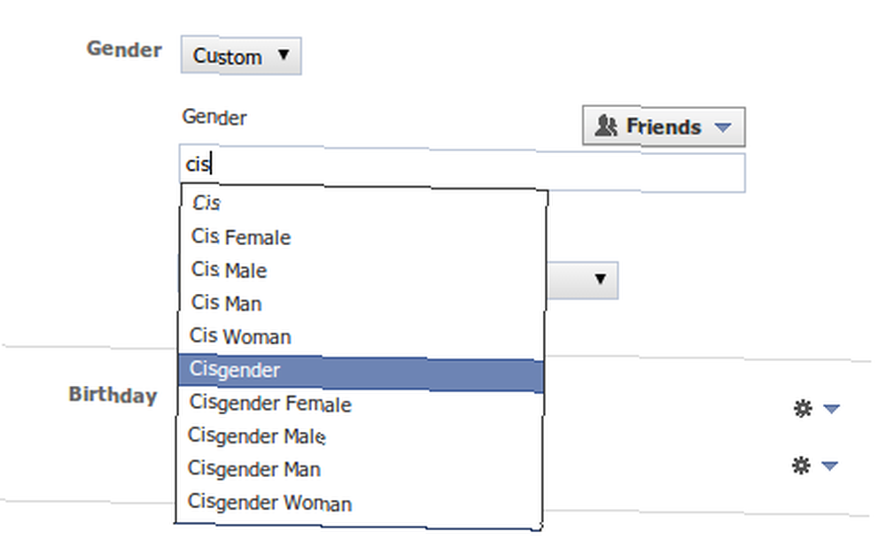Select Cis Female from the suggestions
This screenshot has width=886, height=539.
pyautogui.click(x=361, y=237)
